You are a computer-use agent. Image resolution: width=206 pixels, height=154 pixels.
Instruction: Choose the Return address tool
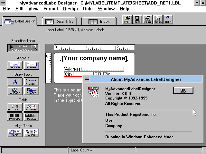pos(32,65)
